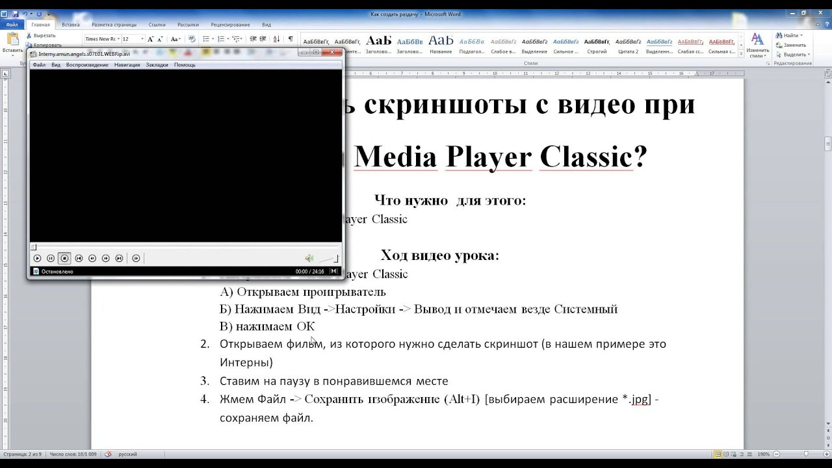Open the Закладки menu in the player
The image size is (832, 468).
pos(157,65)
